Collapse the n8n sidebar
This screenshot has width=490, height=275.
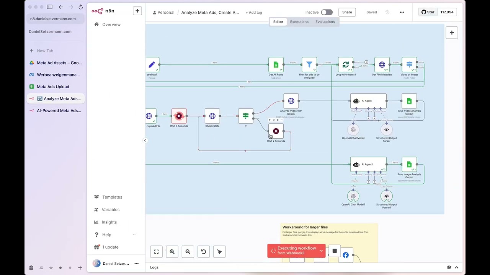(x=145, y=140)
